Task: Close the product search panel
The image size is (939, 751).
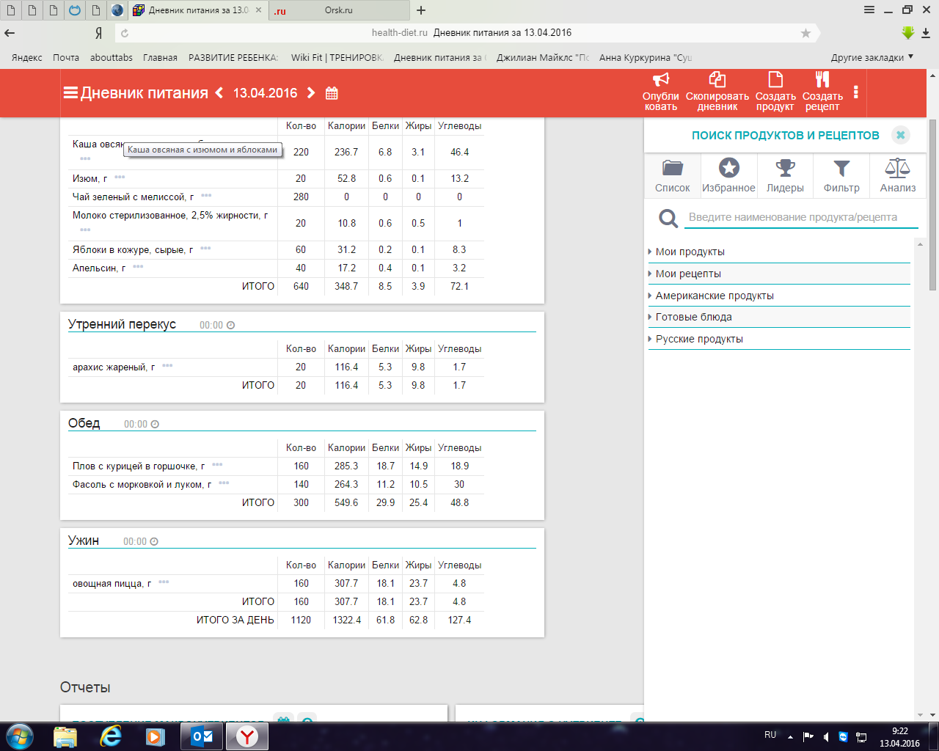Action: click(x=900, y=135)
